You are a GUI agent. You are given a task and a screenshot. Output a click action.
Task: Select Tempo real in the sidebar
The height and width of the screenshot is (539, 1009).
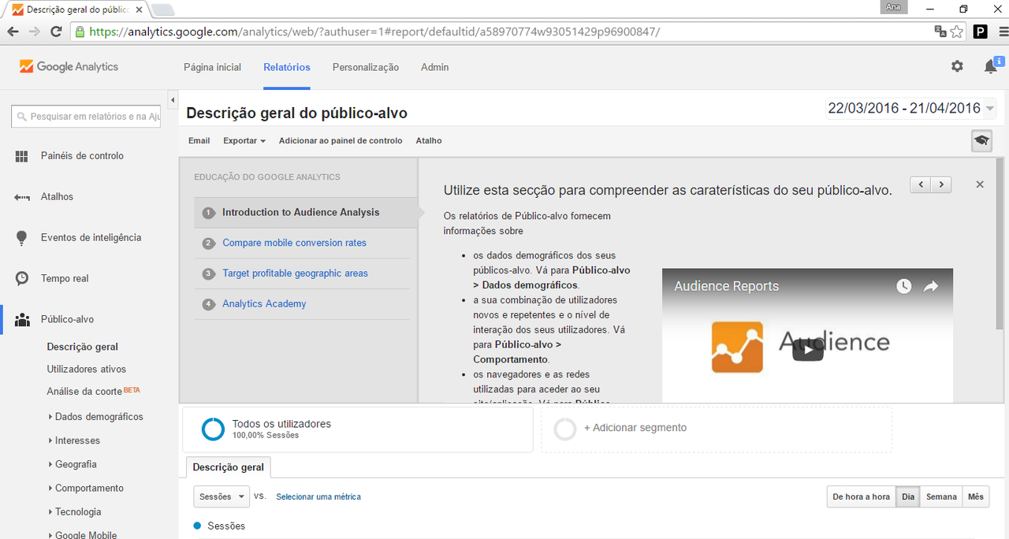tap(64, 278)
